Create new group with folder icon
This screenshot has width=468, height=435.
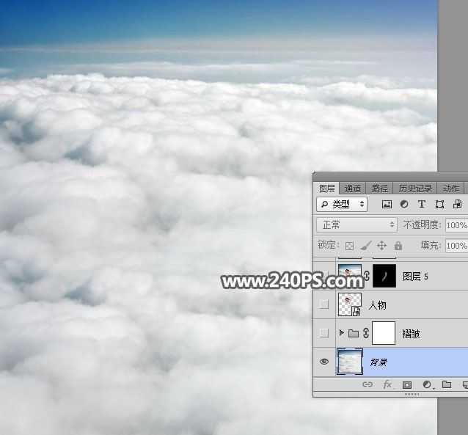click(x=446, y=385)
